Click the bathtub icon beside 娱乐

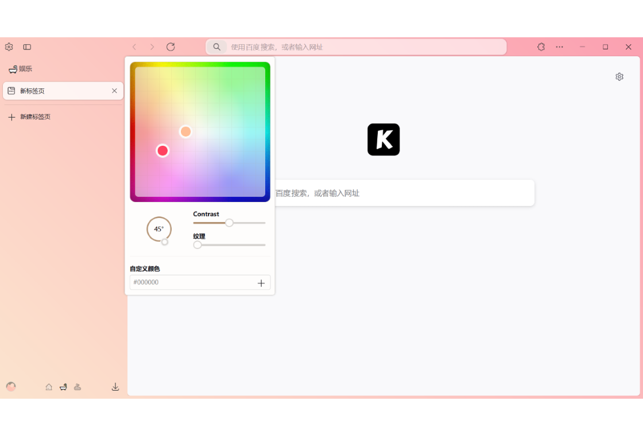pyautogui.click(x=13, y=69)
